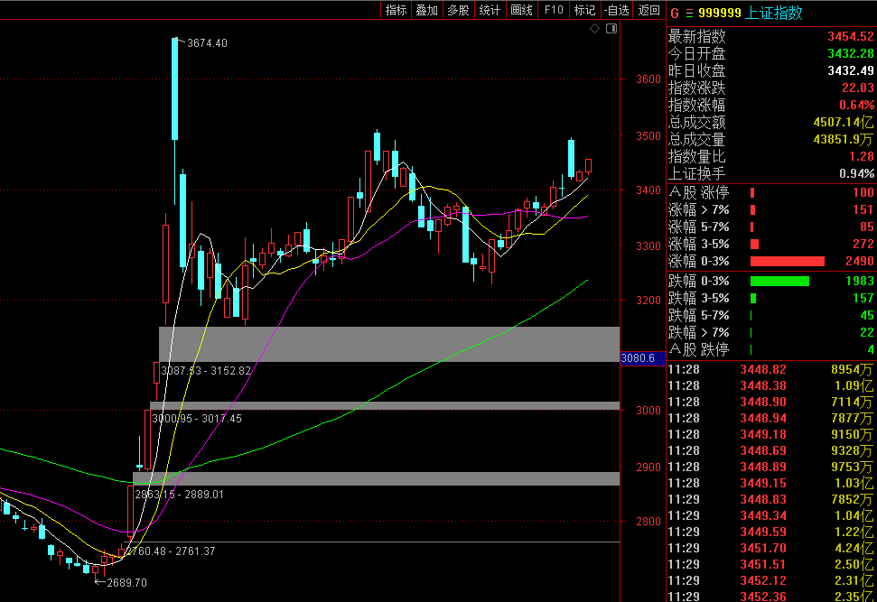
Task: Click the 跌幅 > 7% row count 22
Action: click(866, 332)
